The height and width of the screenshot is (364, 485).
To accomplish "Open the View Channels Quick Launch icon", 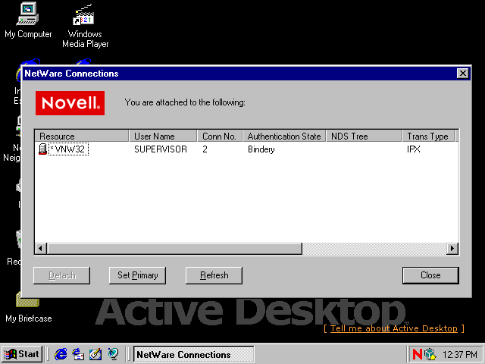I will [113, 354].
